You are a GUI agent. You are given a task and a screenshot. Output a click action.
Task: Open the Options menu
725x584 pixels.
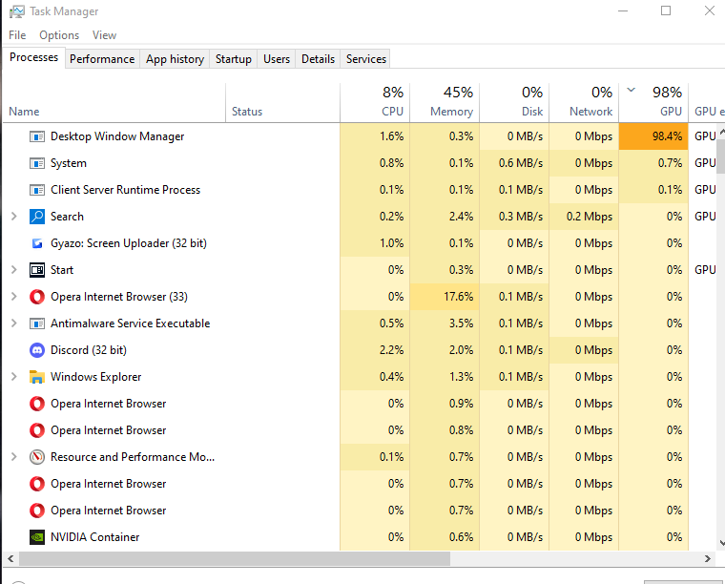(x=59, y=35)
